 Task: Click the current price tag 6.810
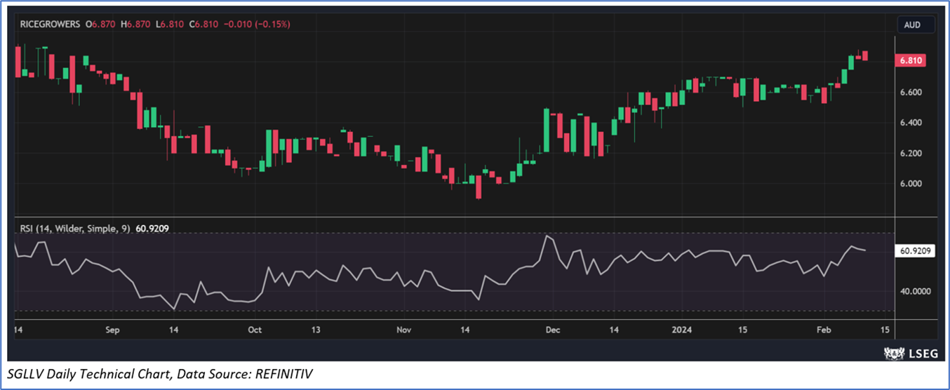click(911, 61)
